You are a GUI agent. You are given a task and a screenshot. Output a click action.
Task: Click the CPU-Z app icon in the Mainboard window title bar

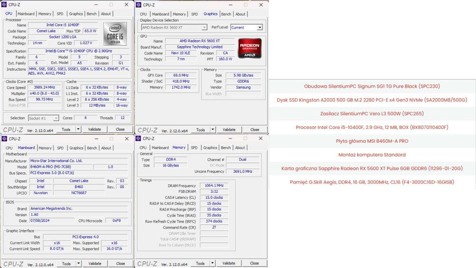[x=4, y=139]
